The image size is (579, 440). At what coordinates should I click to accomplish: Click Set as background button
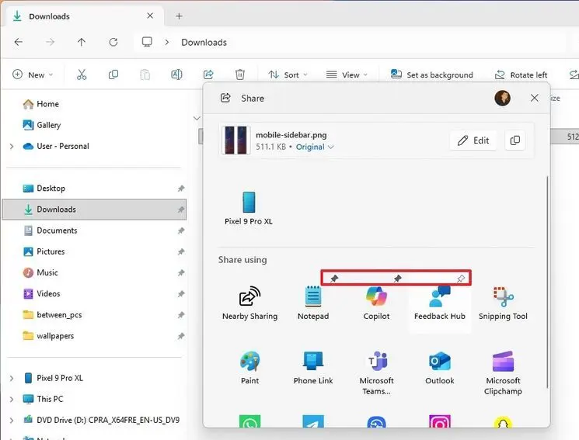coord(432,74)
